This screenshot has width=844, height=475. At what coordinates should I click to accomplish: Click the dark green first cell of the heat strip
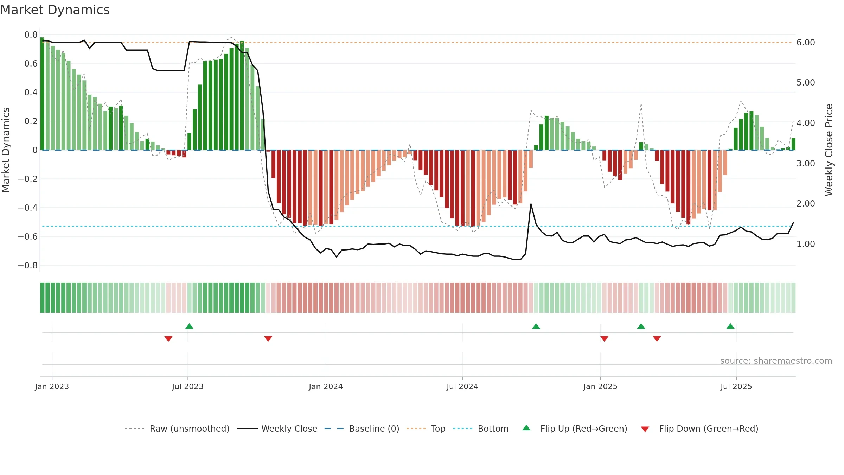(42, 298)
